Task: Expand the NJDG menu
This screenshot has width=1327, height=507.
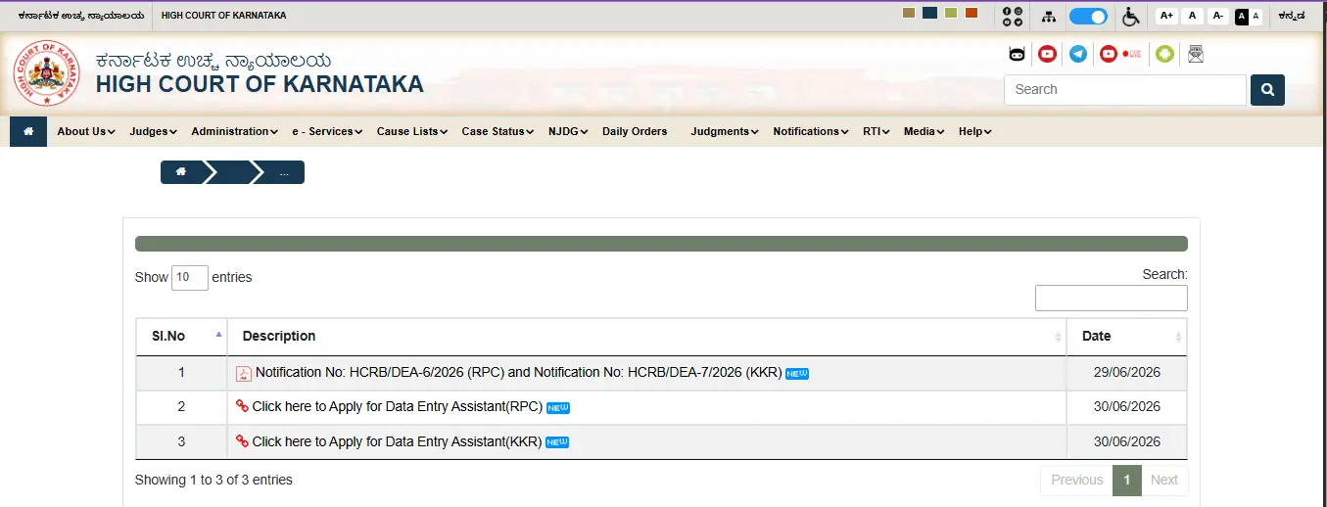Action: click(x=568, y=131)
